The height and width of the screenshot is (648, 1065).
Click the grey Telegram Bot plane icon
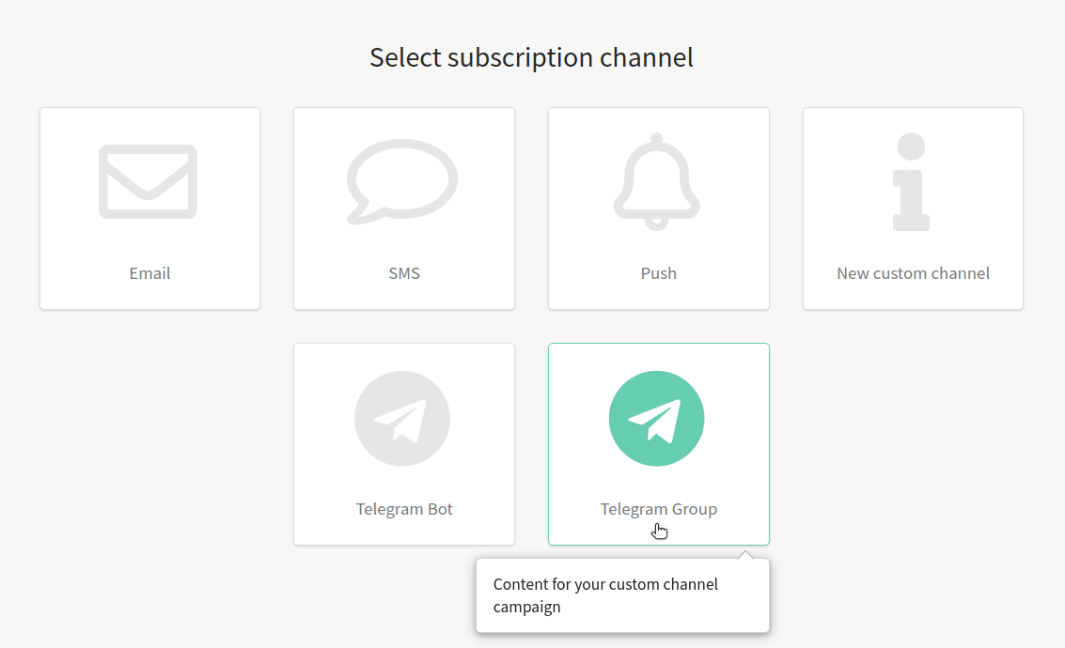coord(402,418)
